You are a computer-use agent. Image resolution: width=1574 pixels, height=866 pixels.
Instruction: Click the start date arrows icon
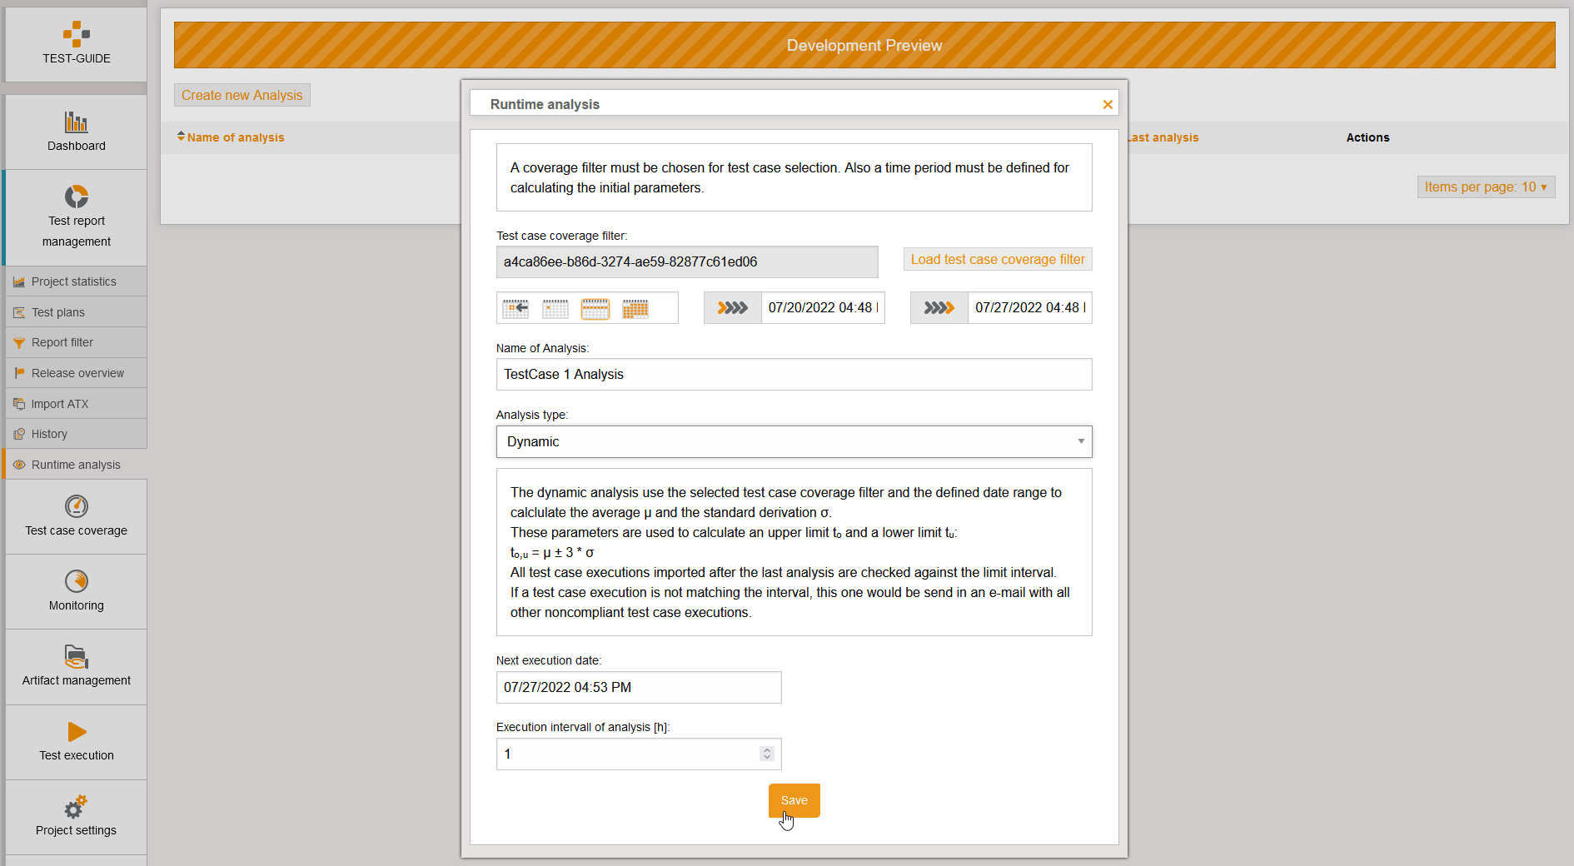click(x=732, y=308)
